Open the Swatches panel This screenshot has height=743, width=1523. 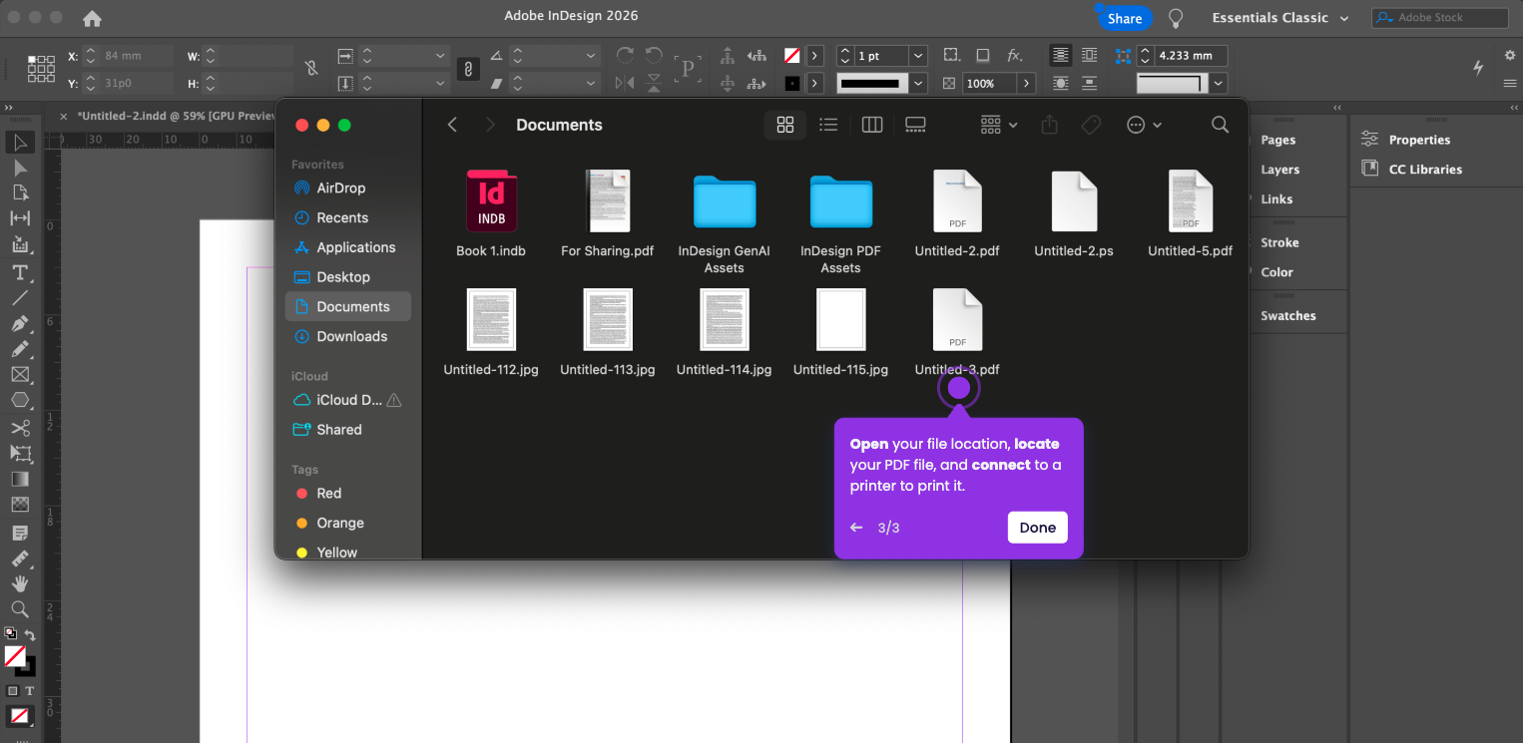click(1287, 316)
